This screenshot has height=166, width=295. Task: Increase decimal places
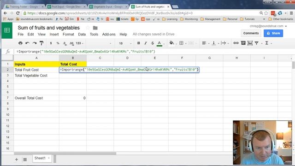point(71,43)
